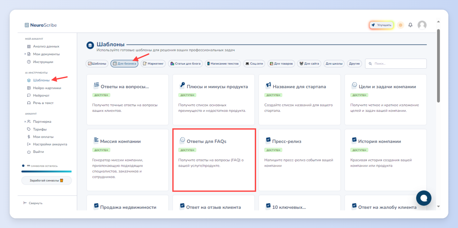
Task: Click the История компании checkbox icon
Action: pos(354,140)
